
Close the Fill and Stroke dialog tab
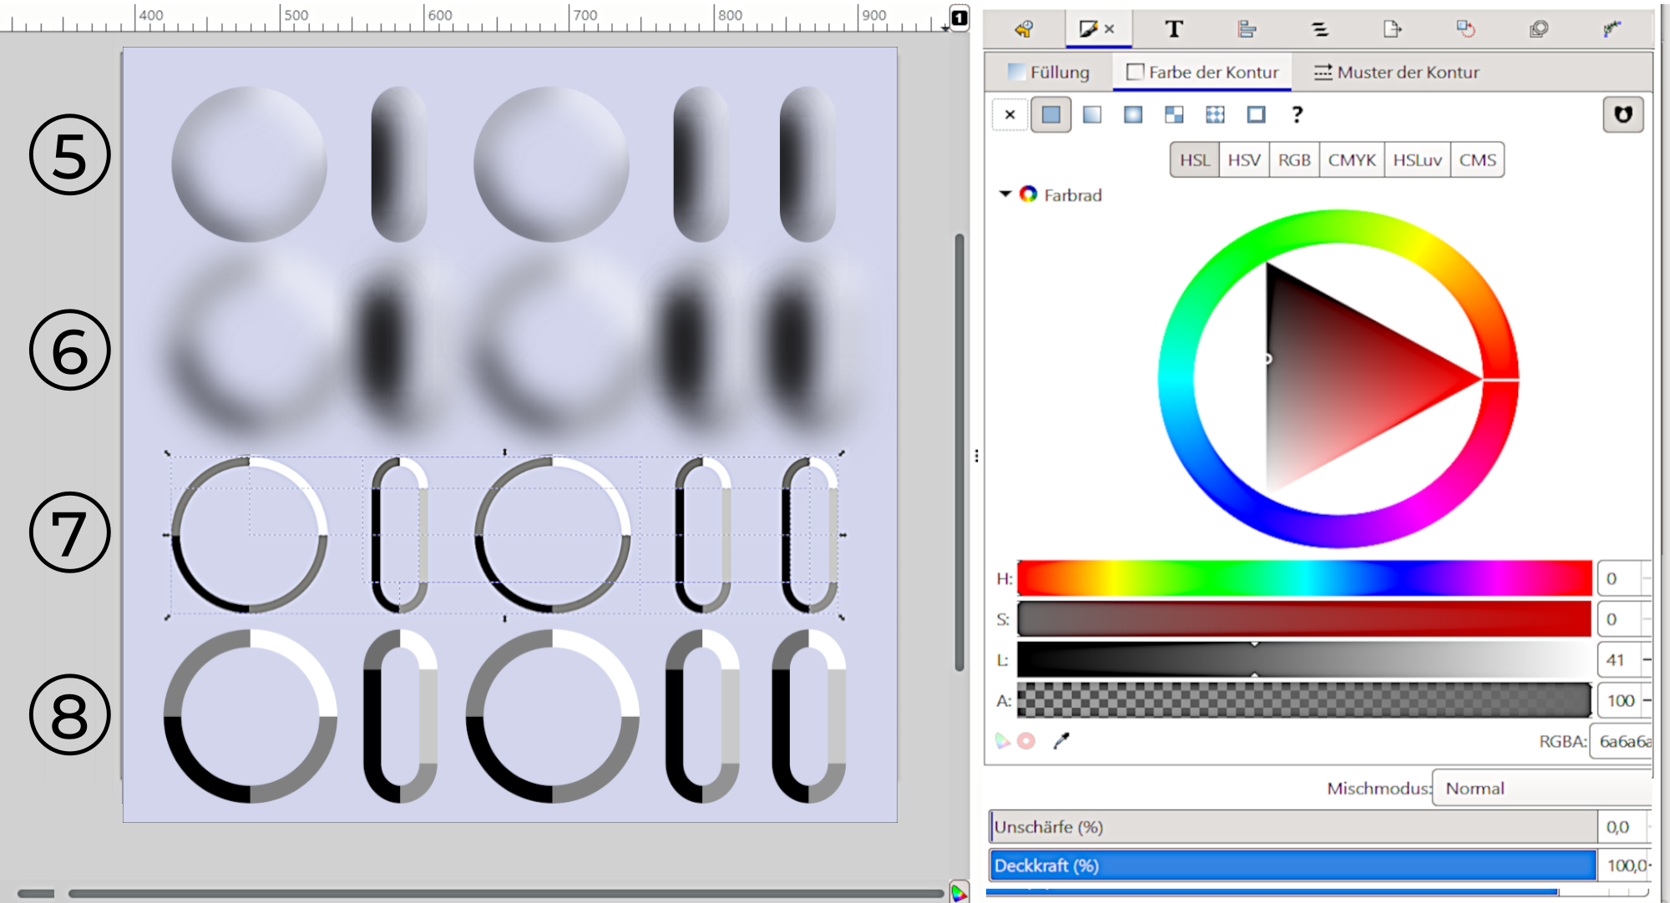click(1110, 29)
